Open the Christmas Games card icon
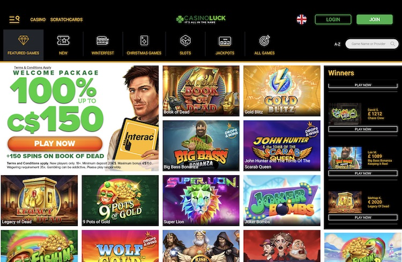The width and height of the screenshot is (402, 262). [x=144, y=41]
